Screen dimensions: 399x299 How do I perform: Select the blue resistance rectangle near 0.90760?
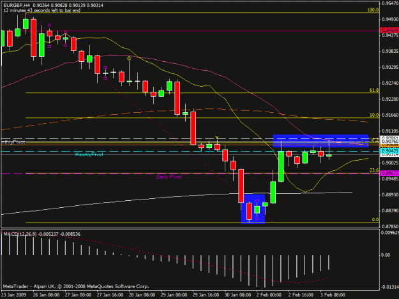[x=320, y=141]
